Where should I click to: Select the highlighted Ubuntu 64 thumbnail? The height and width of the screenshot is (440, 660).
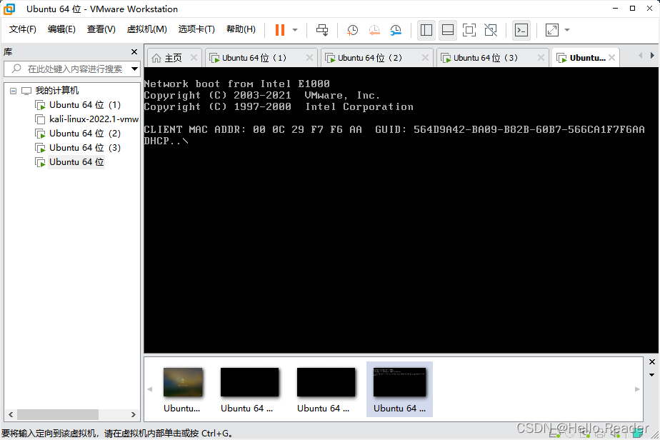pyautogui.click(x=399, y=389)
